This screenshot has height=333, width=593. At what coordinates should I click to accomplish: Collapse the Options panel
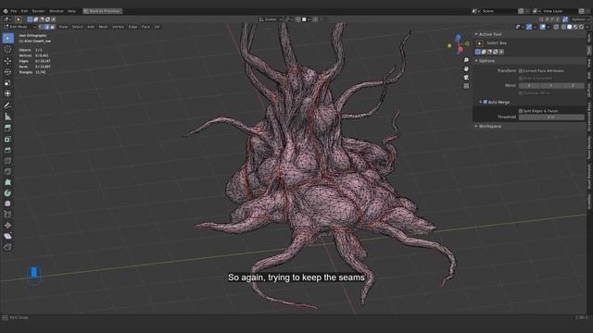(476, 61)
